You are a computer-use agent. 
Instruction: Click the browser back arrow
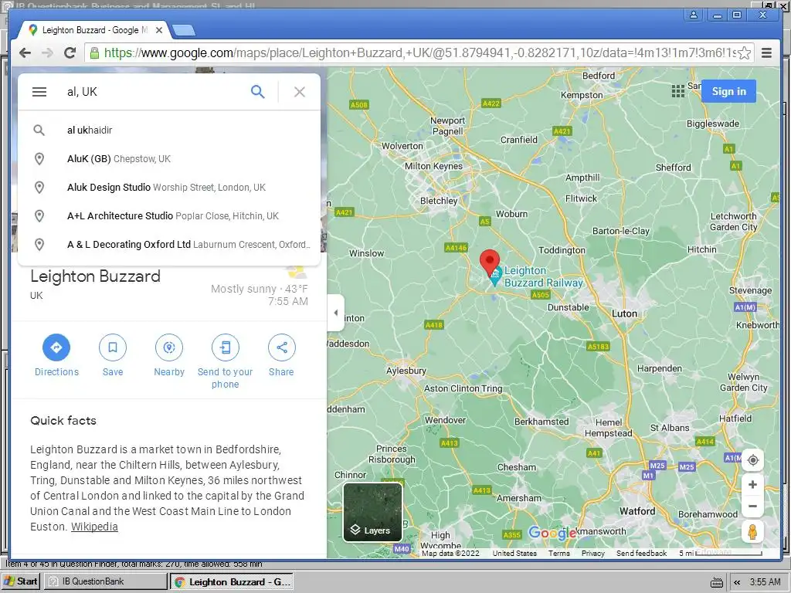click(x=25, y=53)
